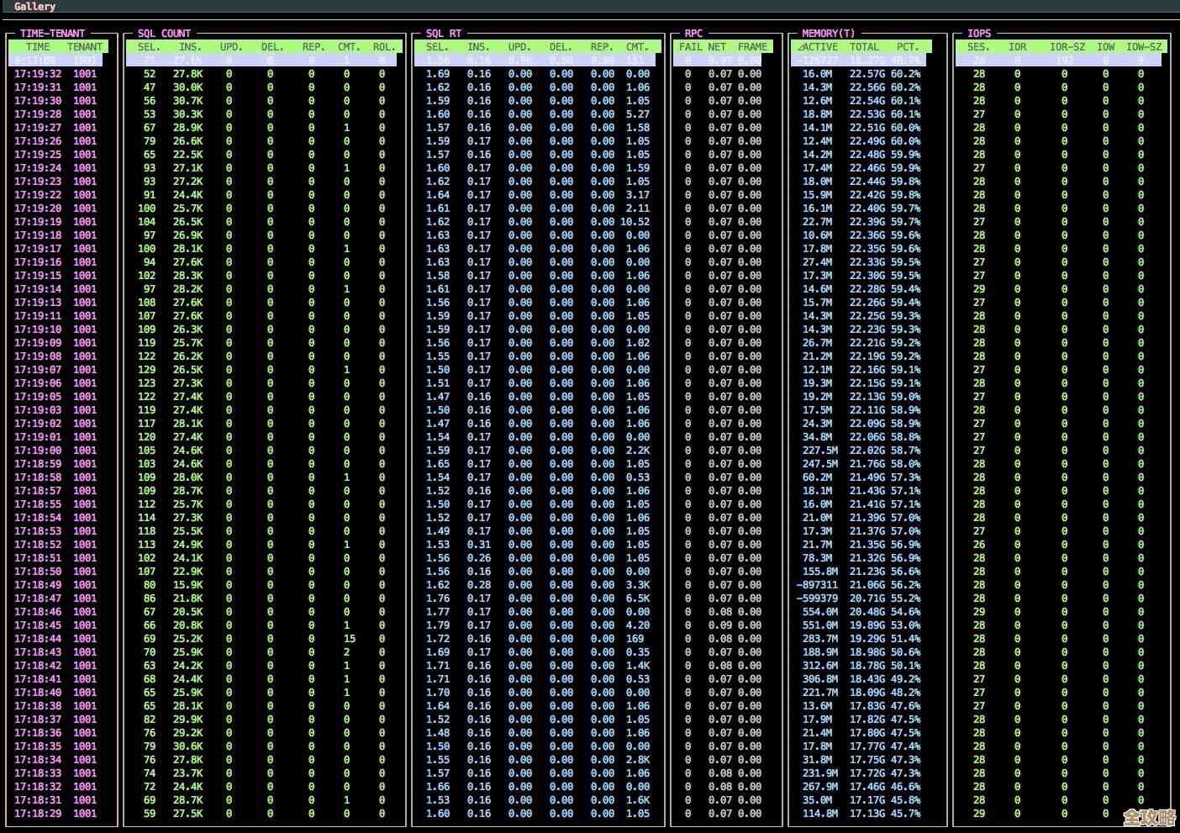1180x833 pixels.
Task: Select the FRAME column header in RPC
Action: coord(752,47)
